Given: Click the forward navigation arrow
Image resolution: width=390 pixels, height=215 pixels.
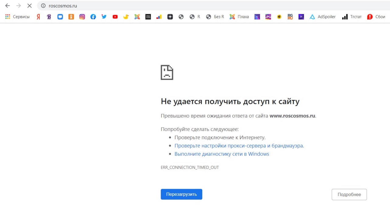Looking at the screenshot, I should [x=19, y=6].
